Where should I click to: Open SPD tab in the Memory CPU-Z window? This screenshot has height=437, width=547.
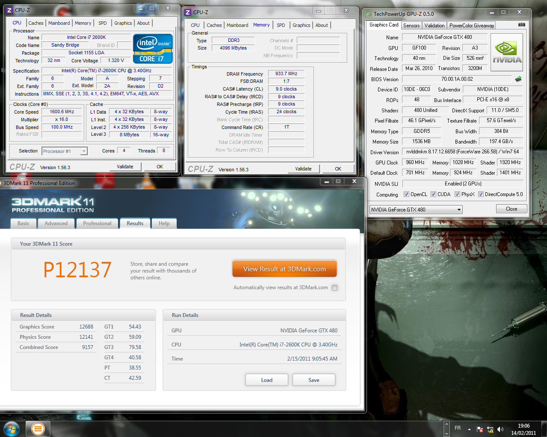click(281, 25)
